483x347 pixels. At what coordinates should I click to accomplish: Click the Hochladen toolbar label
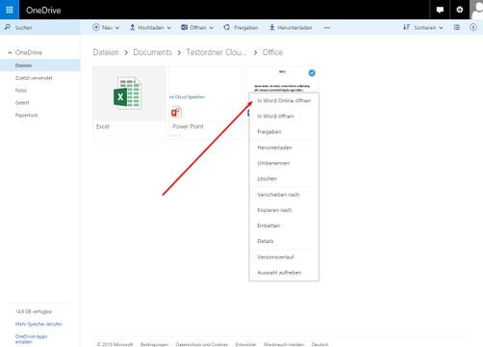pyautogui.click(x=151, y=28)
